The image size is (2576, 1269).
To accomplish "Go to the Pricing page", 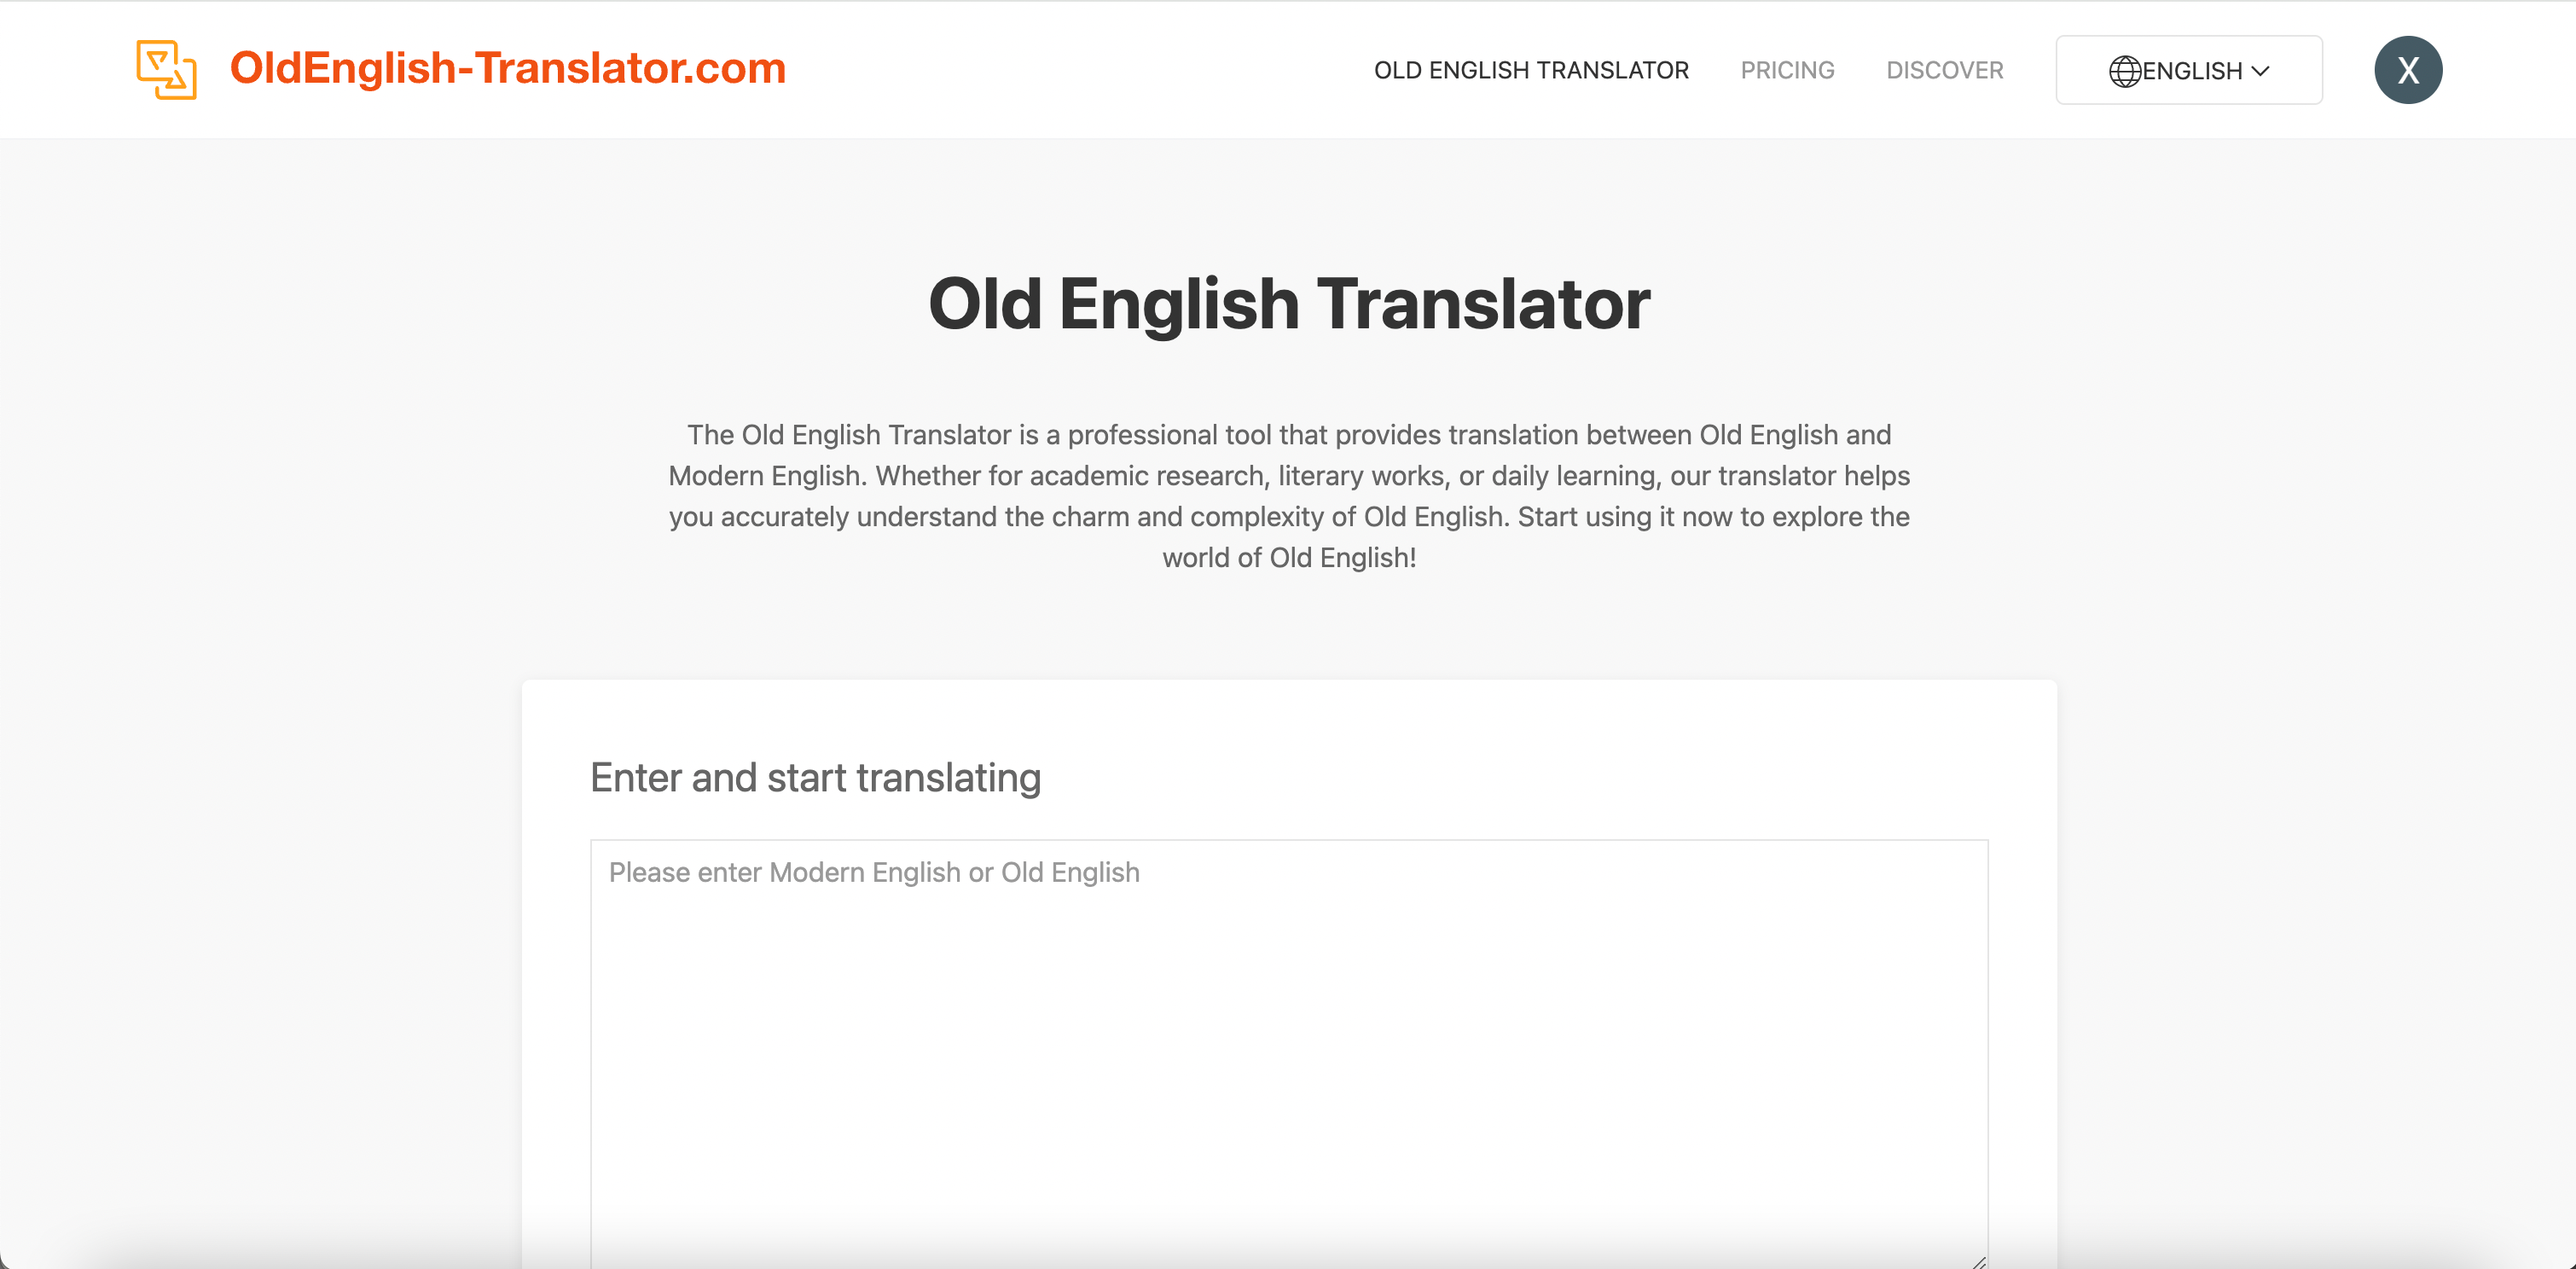I will pyautogui.click(x=1787, y=70).
